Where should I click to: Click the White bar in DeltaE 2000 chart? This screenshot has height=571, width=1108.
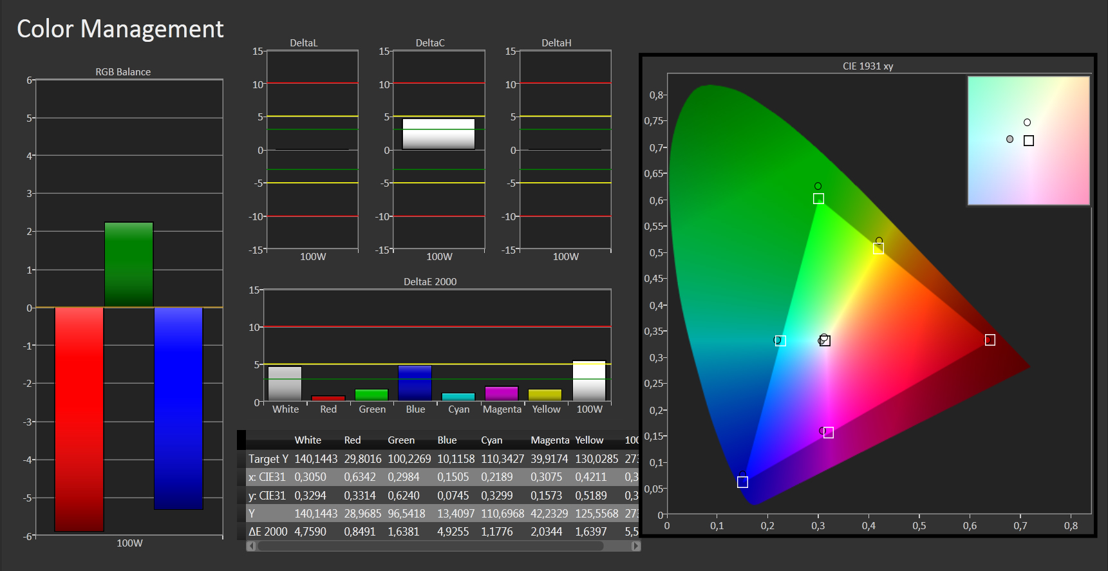pos(285,384)
